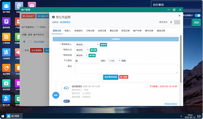Switch to the 合同记录 tab
This screenshot has width=203, height=119.
click(102, 30)
